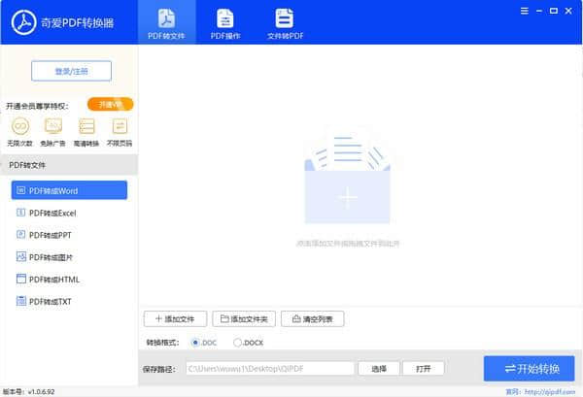Click the 无限次数 infinity icon
Screen dimensions: 583x397
tap(20, 126)
